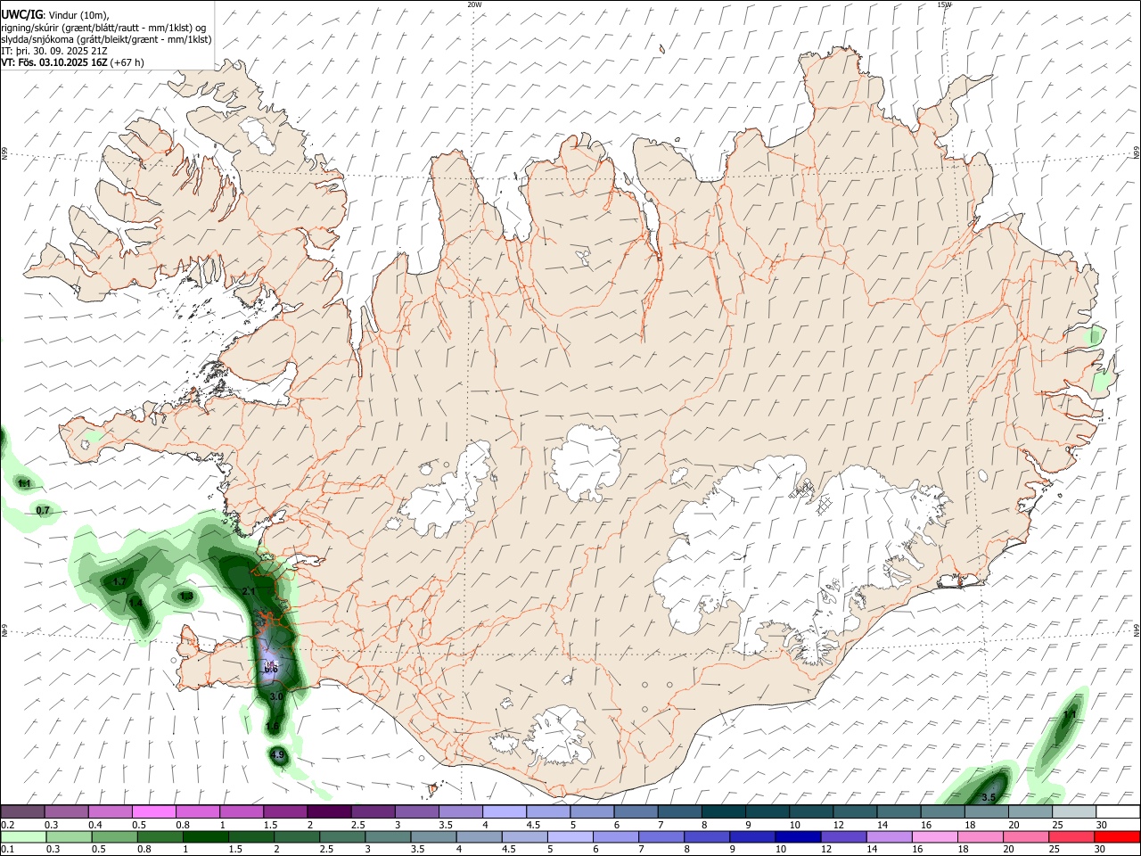Click the 0.1 label on rain scale
The image size is (1141, 856).
point(6,850)
